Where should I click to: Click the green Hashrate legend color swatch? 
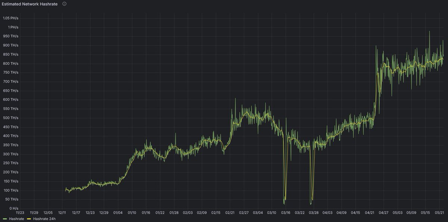point(5,219)
